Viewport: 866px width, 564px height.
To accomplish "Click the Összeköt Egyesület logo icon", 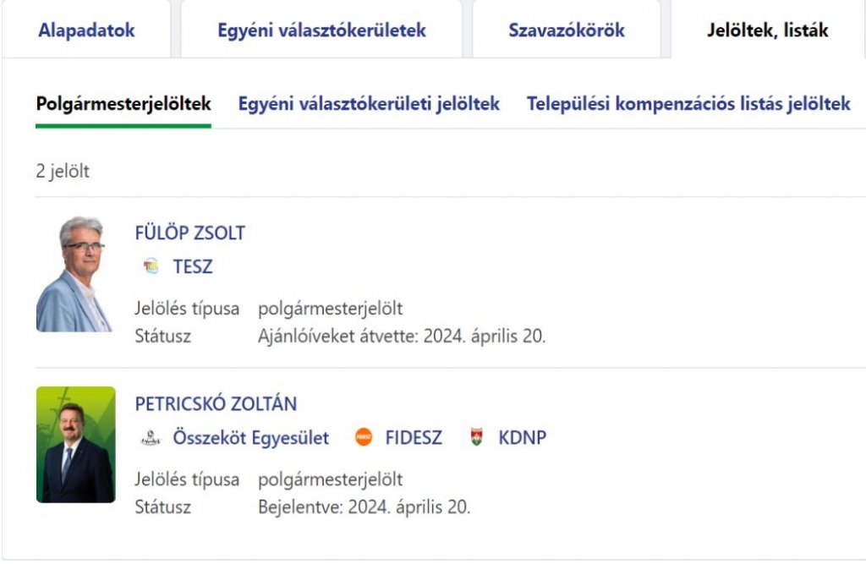I will (149, 438).
